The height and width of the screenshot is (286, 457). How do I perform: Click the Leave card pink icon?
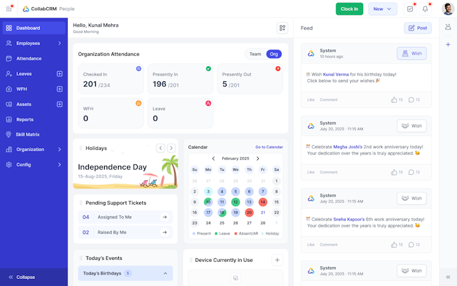pos(208,103)
